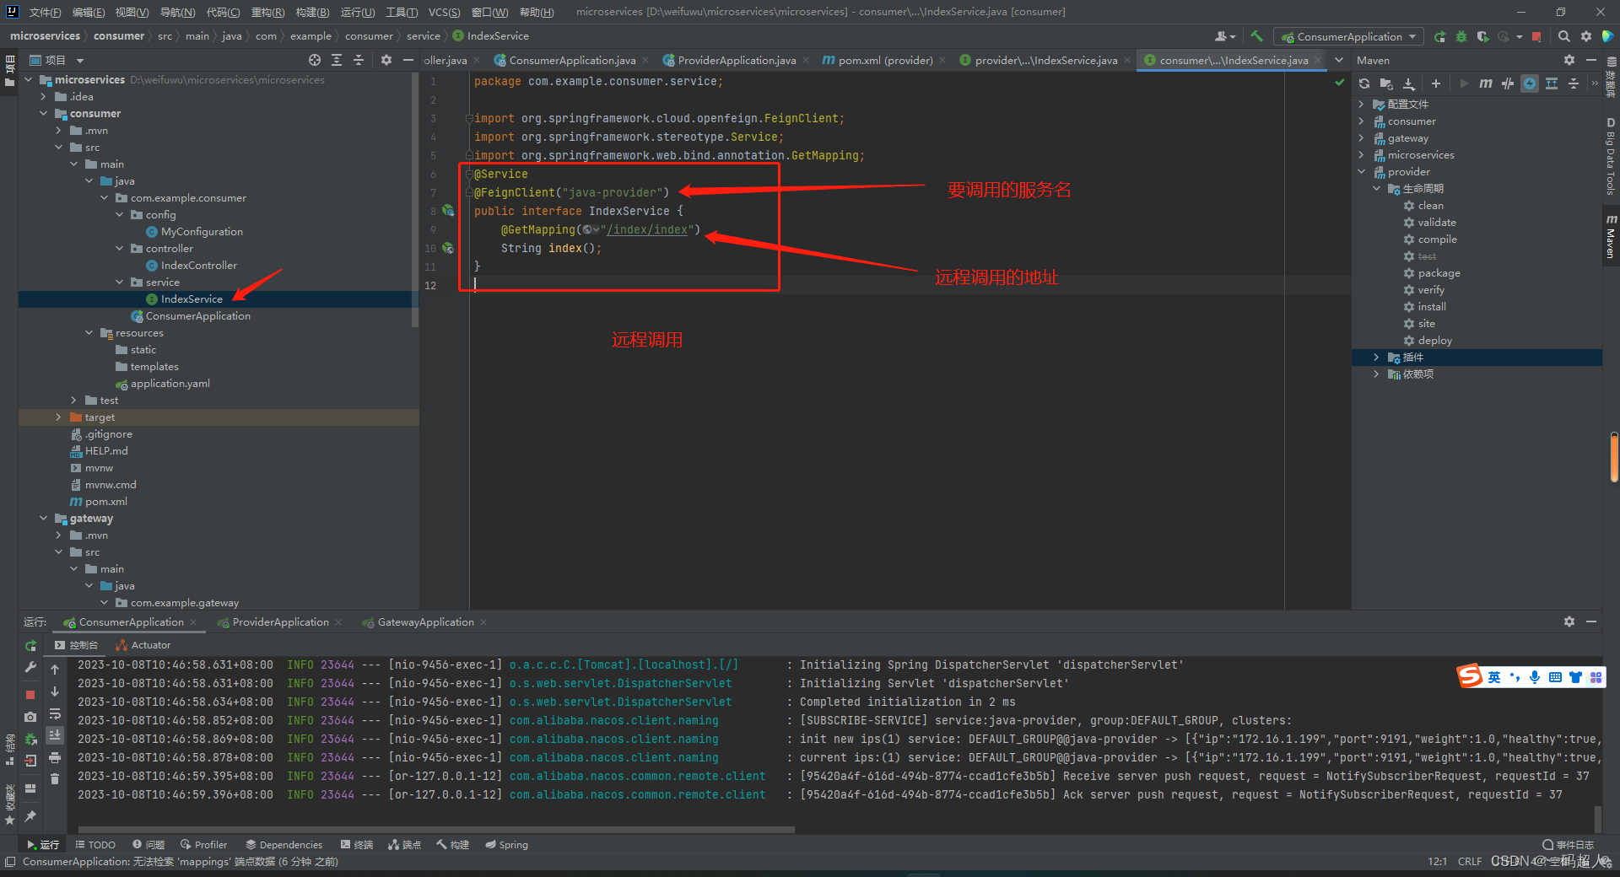Execute a Maven goal using the m icon
The width and height of the screenshot is (1620, 877).
coord(1485,83)
